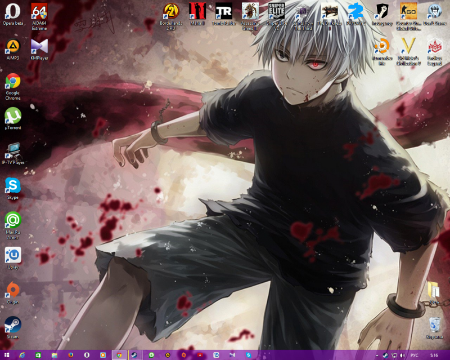Launch Internet Explorer from the taskbar
450x360 pixels.
click(x=22, y=355)
